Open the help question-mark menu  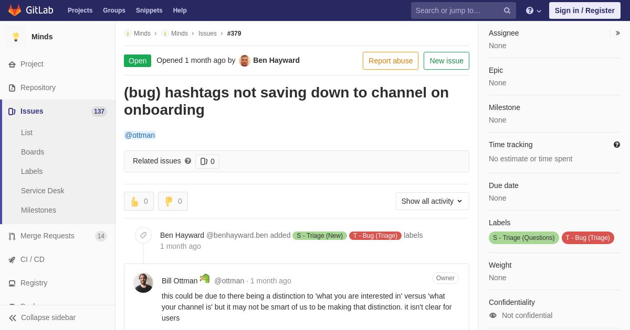coord(533,10)
